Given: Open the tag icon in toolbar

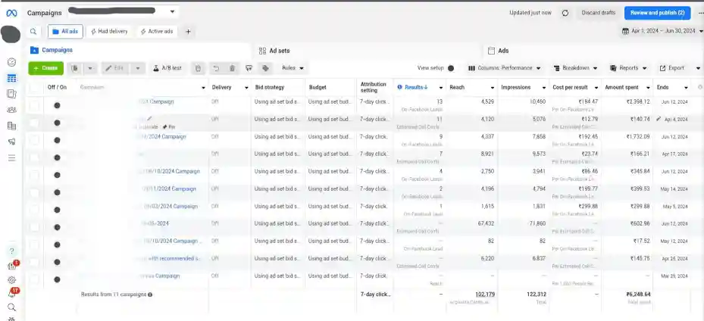Looking at the screenshot, I should 265,68.
